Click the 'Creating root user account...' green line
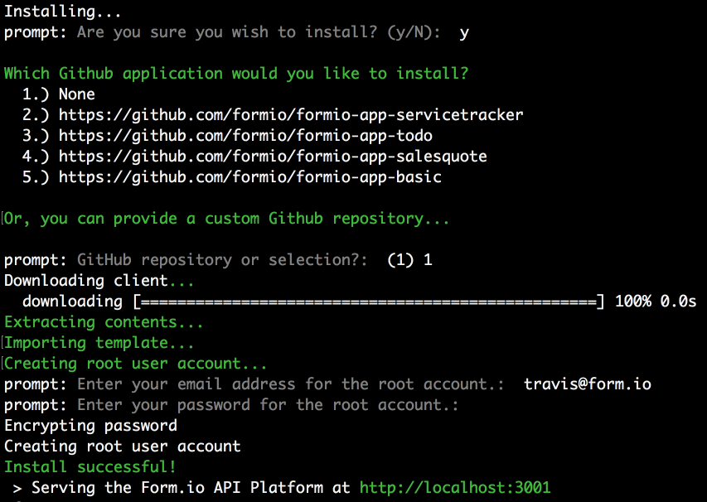This screenshot has width=707, height=502. click(136, 364)
